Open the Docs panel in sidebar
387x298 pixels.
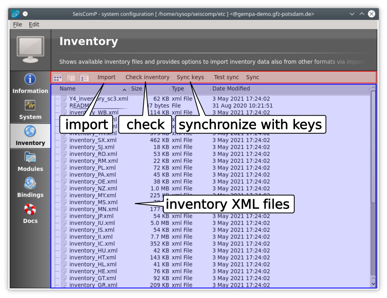(x=30, y=214)
